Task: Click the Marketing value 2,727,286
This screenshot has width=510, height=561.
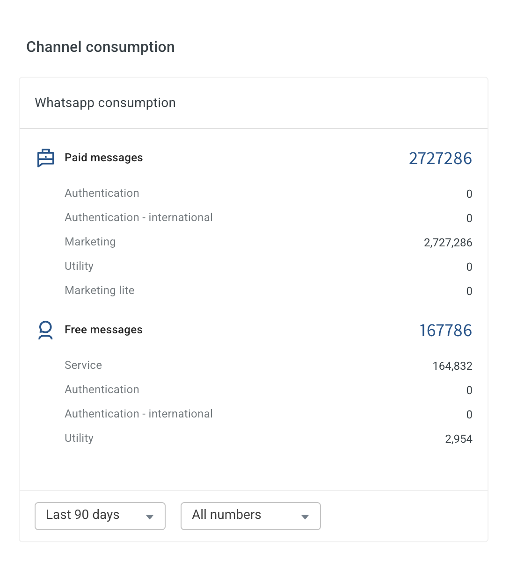Action: click(448, 243)
